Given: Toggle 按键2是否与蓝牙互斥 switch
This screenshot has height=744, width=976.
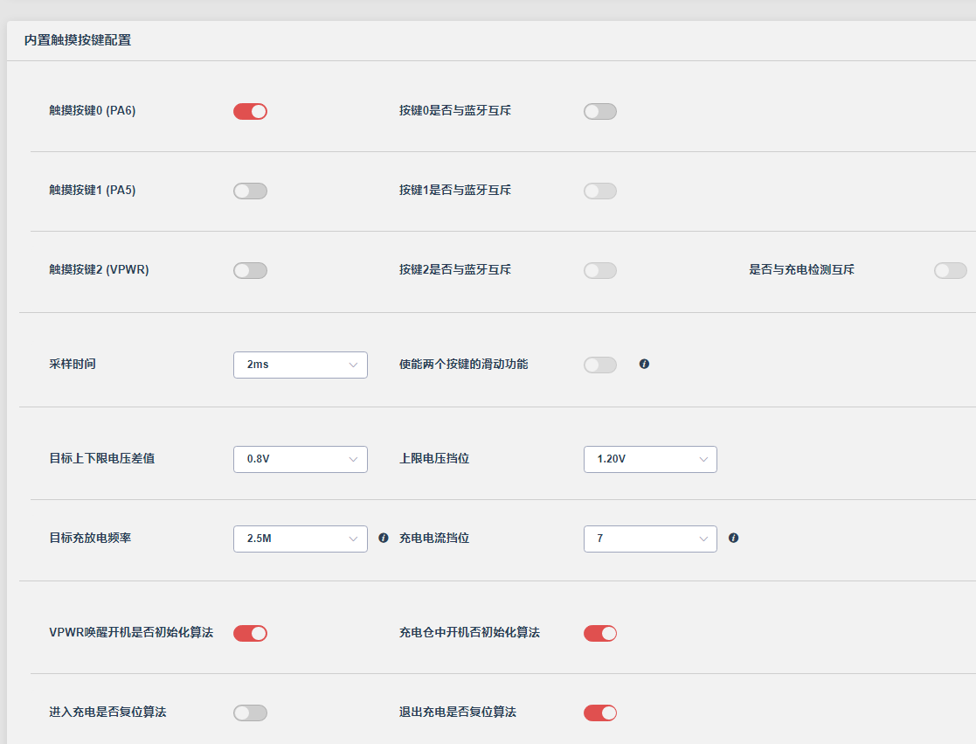Looking at the screenshot, I should [600, 271].
